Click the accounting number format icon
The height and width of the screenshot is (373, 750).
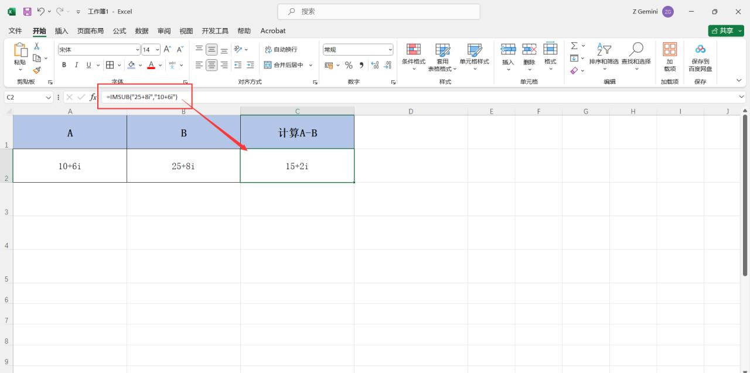point(329,65)
